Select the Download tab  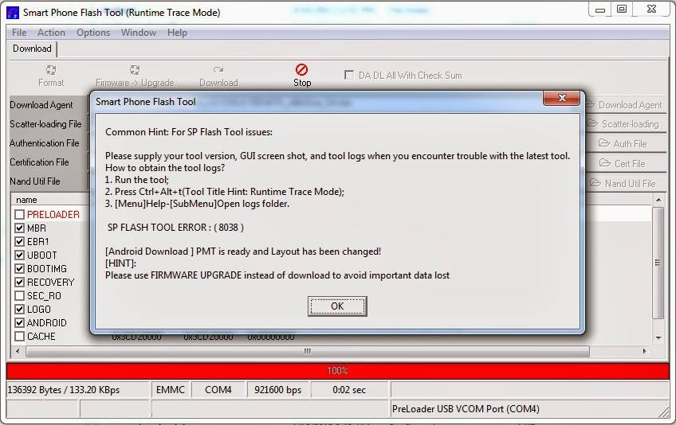[x=32, y=49]
